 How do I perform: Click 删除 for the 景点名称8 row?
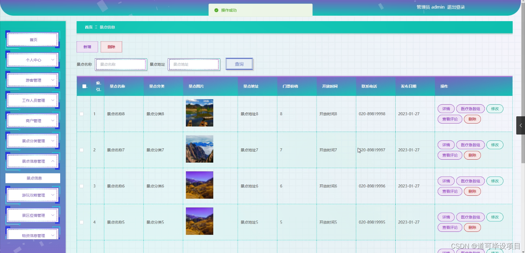tap(472, 119)
